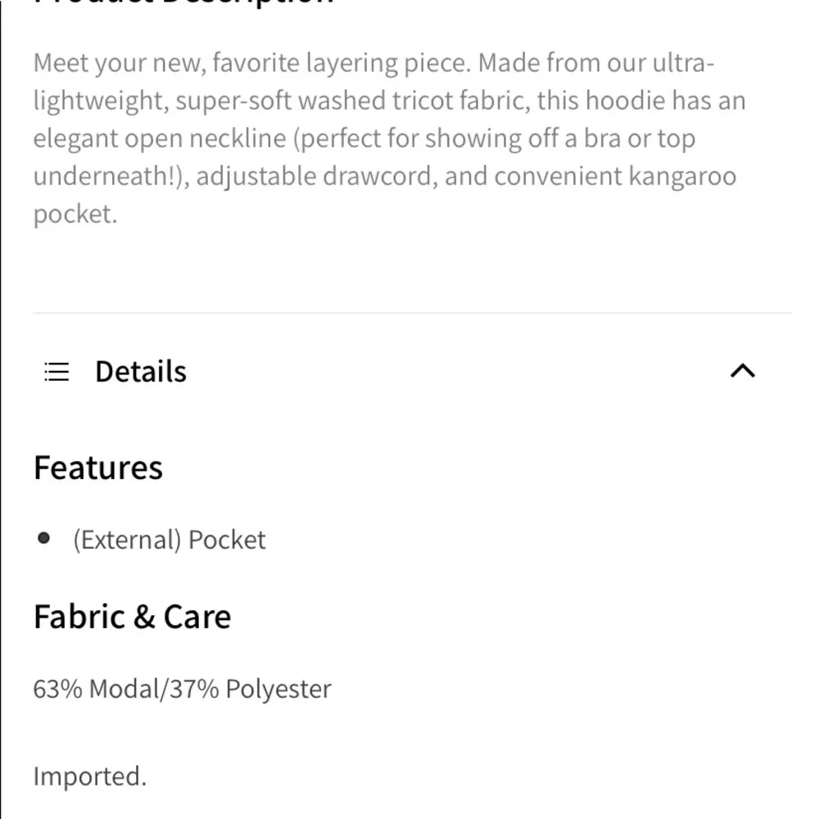Collapse the Details section with the chevron

click(742, 372)
